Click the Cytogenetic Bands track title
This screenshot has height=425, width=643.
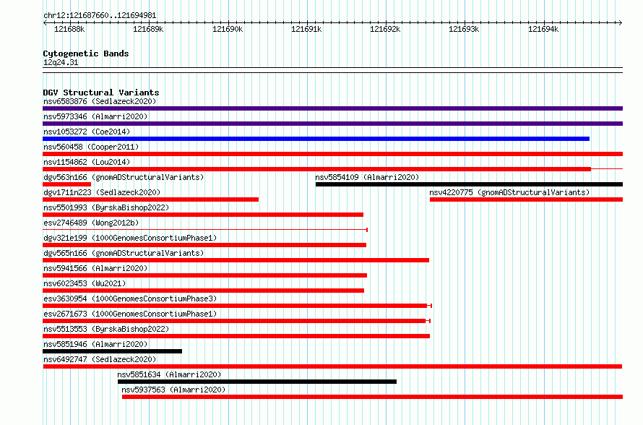pyautogui.click(x=86, y=53)
